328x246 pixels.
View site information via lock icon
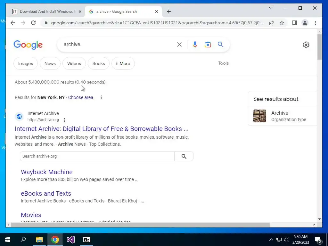(46, 23)
